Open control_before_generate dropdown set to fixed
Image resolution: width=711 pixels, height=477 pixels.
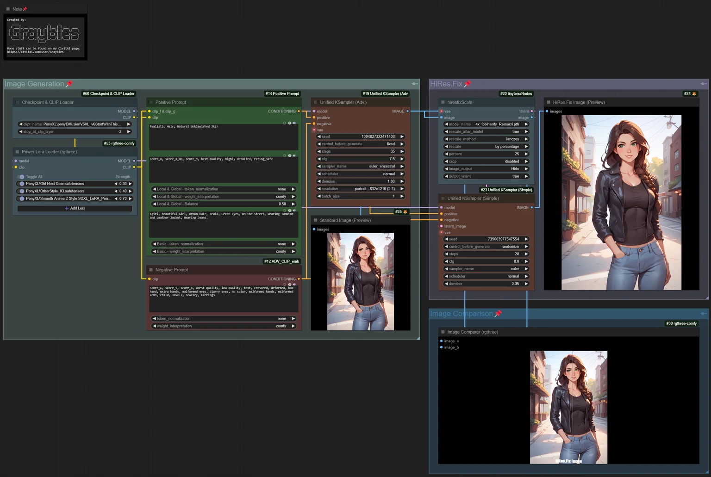pos(361,144)
